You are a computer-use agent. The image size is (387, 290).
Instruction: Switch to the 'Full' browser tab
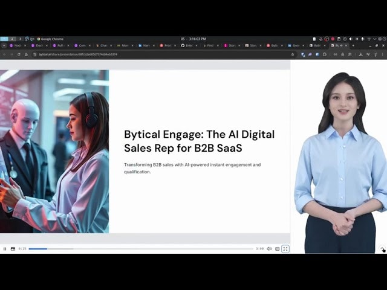pos(60,46)
